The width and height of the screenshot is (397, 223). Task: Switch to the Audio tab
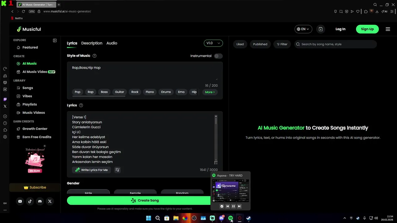tap(112, 43)
